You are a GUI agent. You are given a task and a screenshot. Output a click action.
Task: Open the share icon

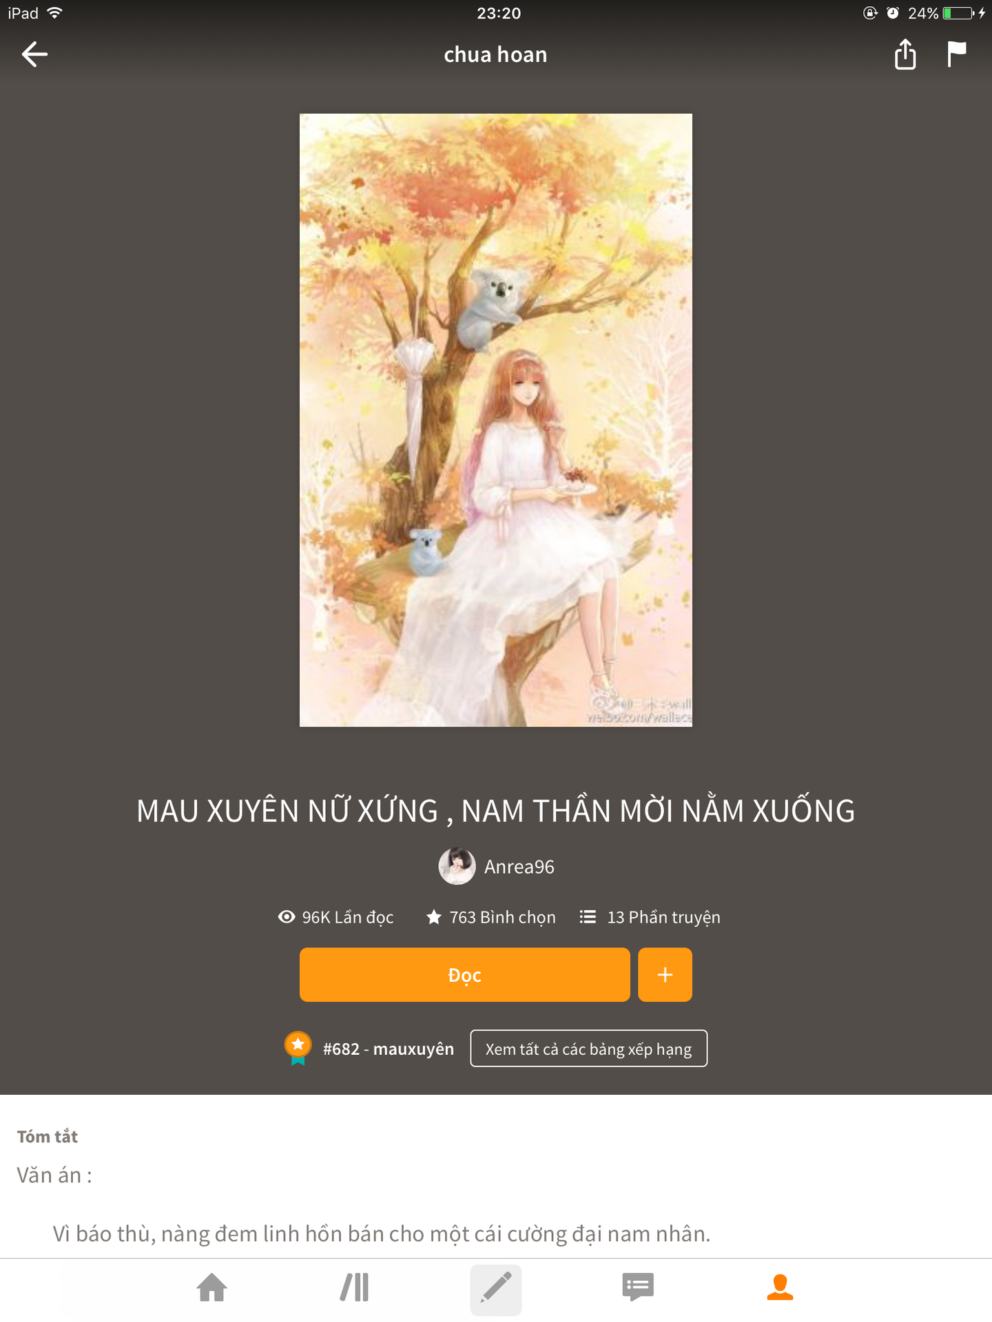(905, 54)
